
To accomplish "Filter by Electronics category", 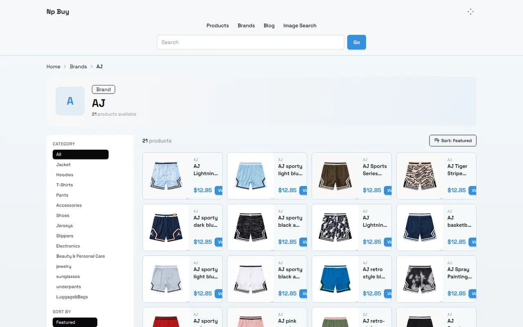I will 68,246.
